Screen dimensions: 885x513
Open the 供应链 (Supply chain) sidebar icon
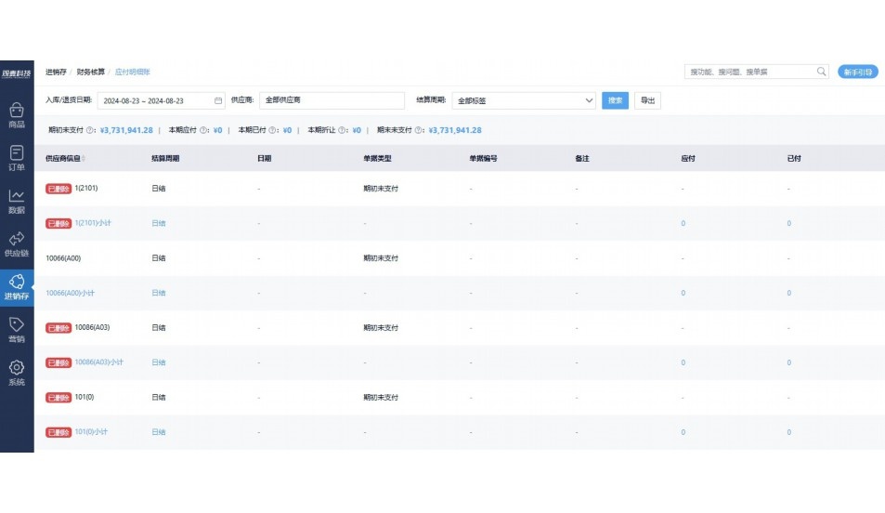coord(17,243)
